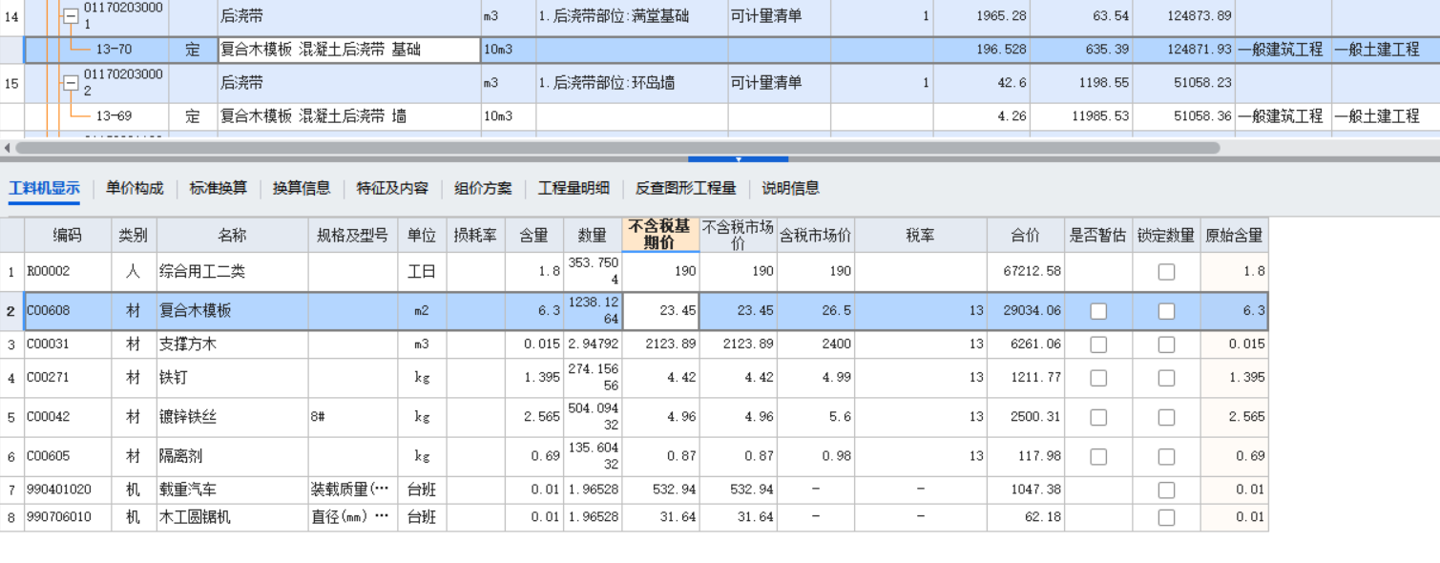Click total price 29034.06
1440x563 pixels.
pyautogui.click(x=1026, y=311)
